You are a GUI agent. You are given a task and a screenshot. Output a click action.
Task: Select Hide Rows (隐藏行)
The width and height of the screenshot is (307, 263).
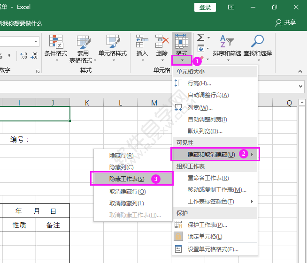click(133, 156)
